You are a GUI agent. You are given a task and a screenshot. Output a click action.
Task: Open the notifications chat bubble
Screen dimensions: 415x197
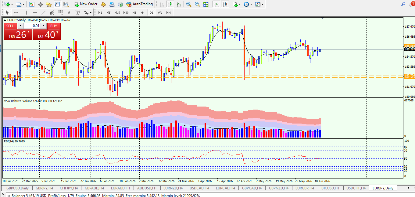coord(411,4)
